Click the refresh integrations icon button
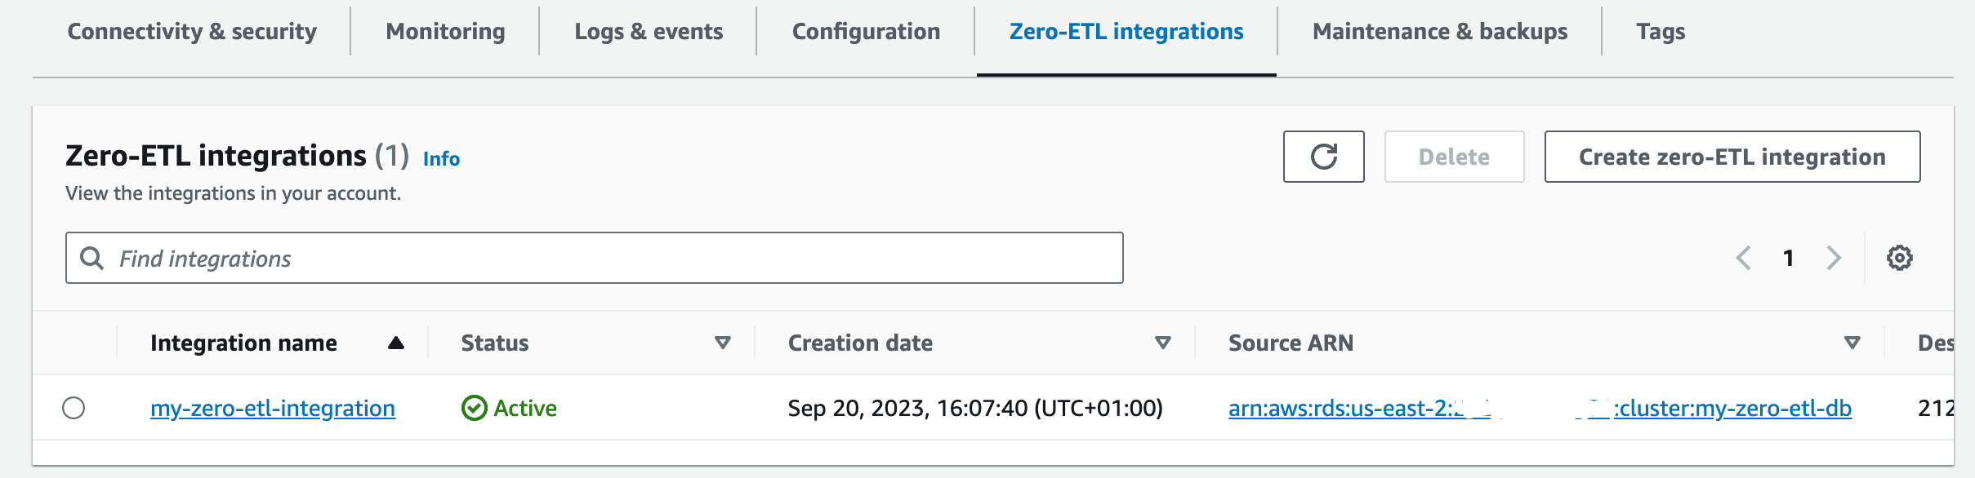This screenshot has height=478, width=1975. (1323, 157)
